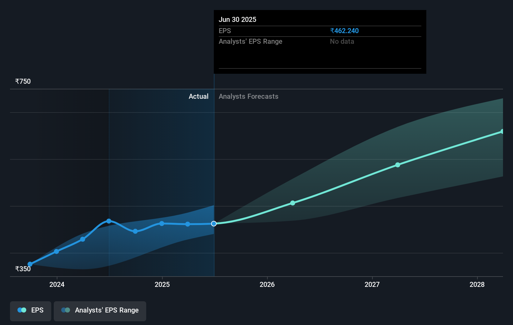Click the Analysts' EPS Range legend dot icon
Screen dimensions: 513x325
(66, 310)
